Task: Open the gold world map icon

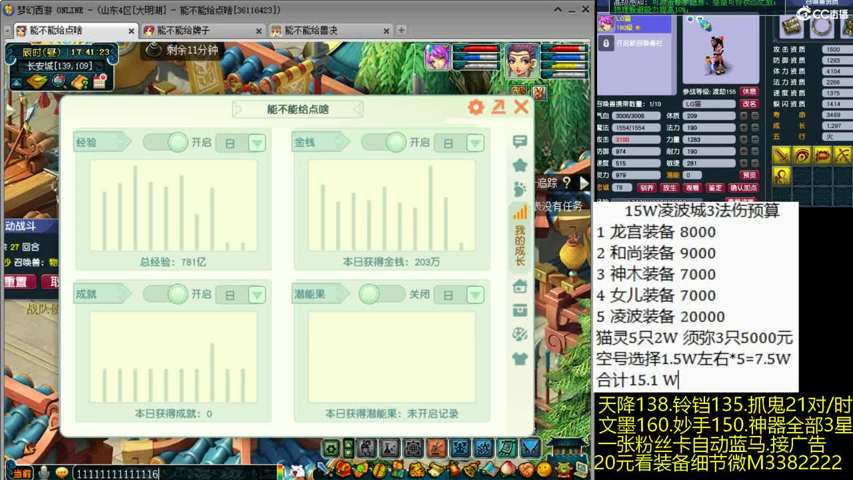Action: point(37,81)
